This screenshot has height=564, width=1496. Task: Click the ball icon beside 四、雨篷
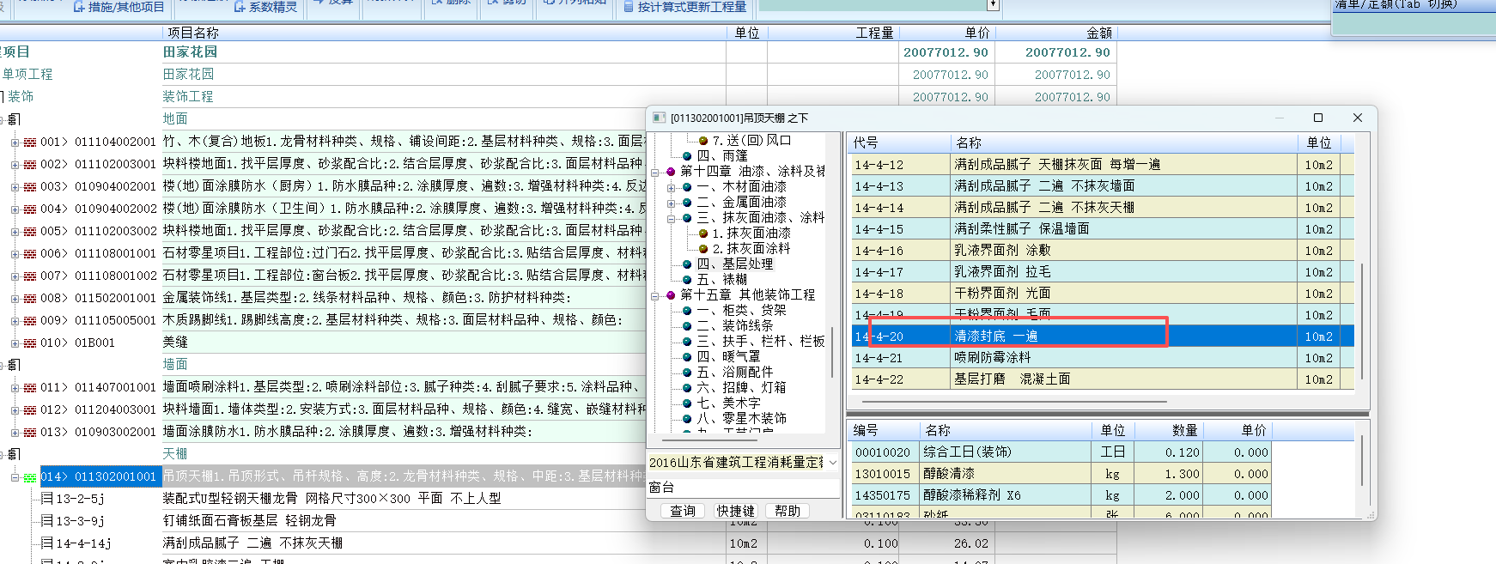pyautogui.click(x=687, y=156)
